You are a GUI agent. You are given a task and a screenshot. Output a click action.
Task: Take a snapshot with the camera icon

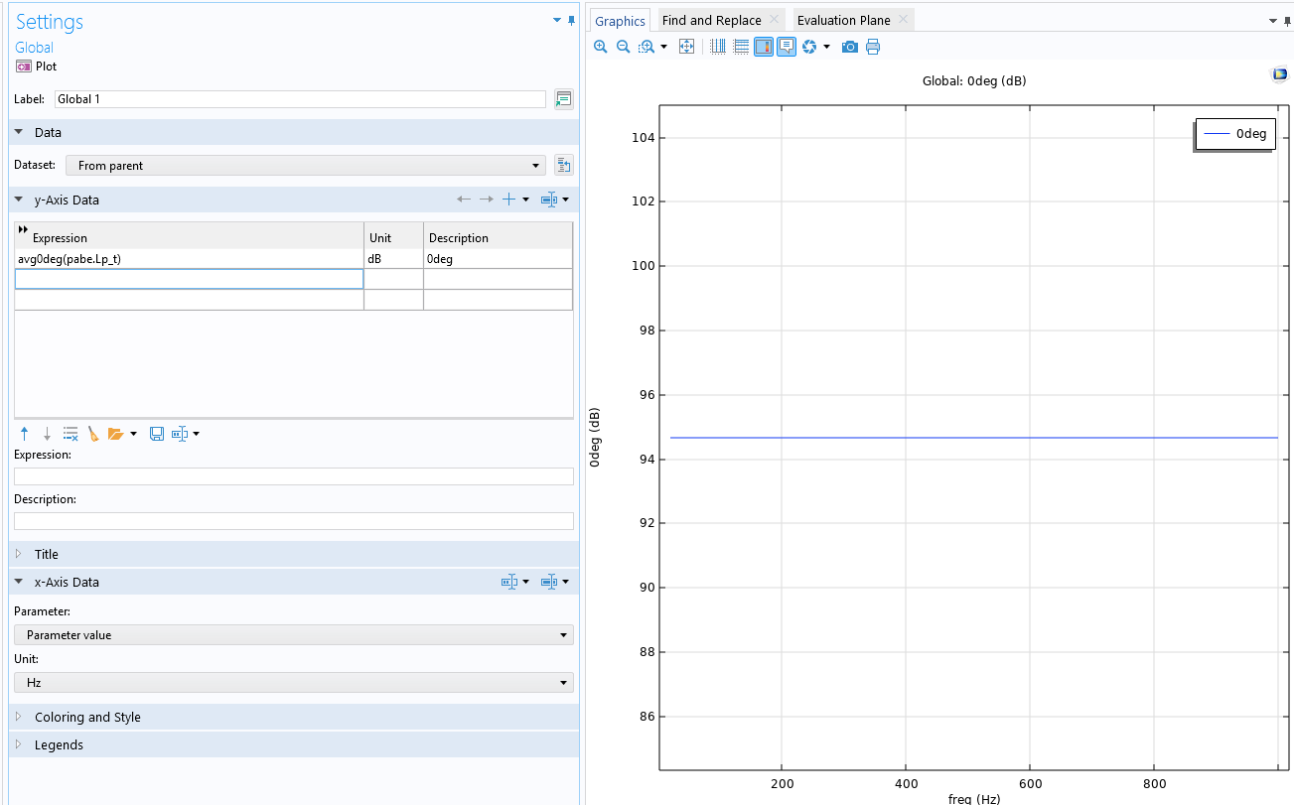pos(849,47)
